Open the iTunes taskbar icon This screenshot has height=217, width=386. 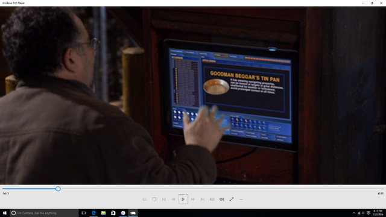123,213
